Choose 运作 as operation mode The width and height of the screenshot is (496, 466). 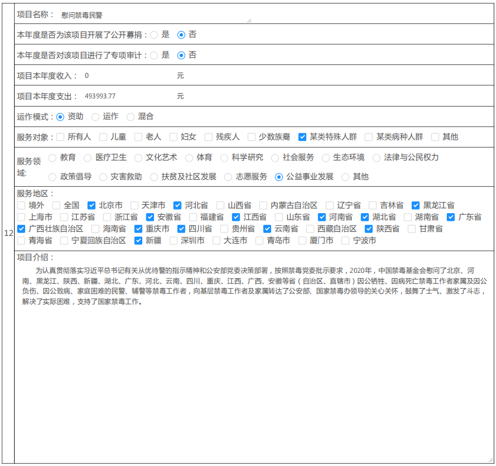point(95,117)
